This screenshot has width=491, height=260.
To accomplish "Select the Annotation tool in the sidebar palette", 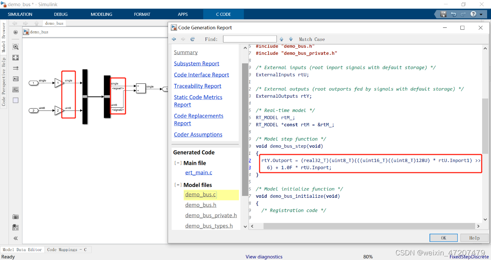I will [15, 79].
